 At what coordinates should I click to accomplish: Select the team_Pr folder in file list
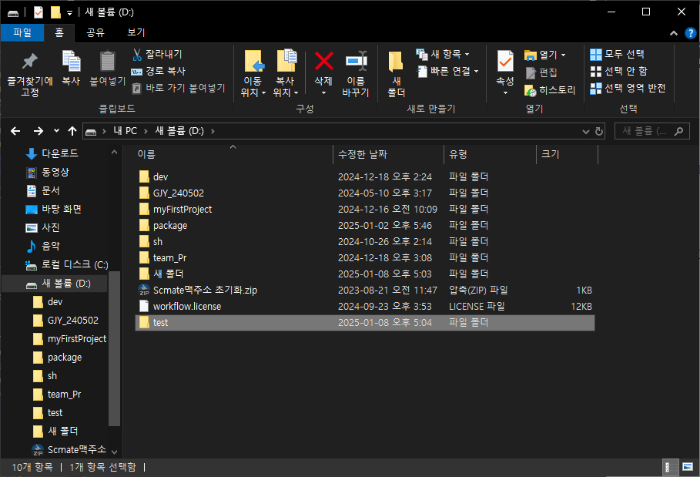(x=365, y=257)
